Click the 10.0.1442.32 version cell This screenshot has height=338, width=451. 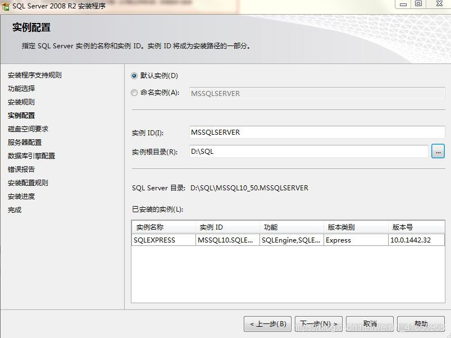click(417, 240)
